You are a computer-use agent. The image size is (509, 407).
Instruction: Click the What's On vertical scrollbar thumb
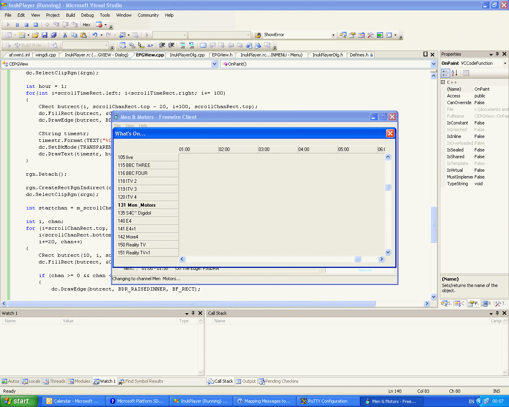tap(388, 187)
